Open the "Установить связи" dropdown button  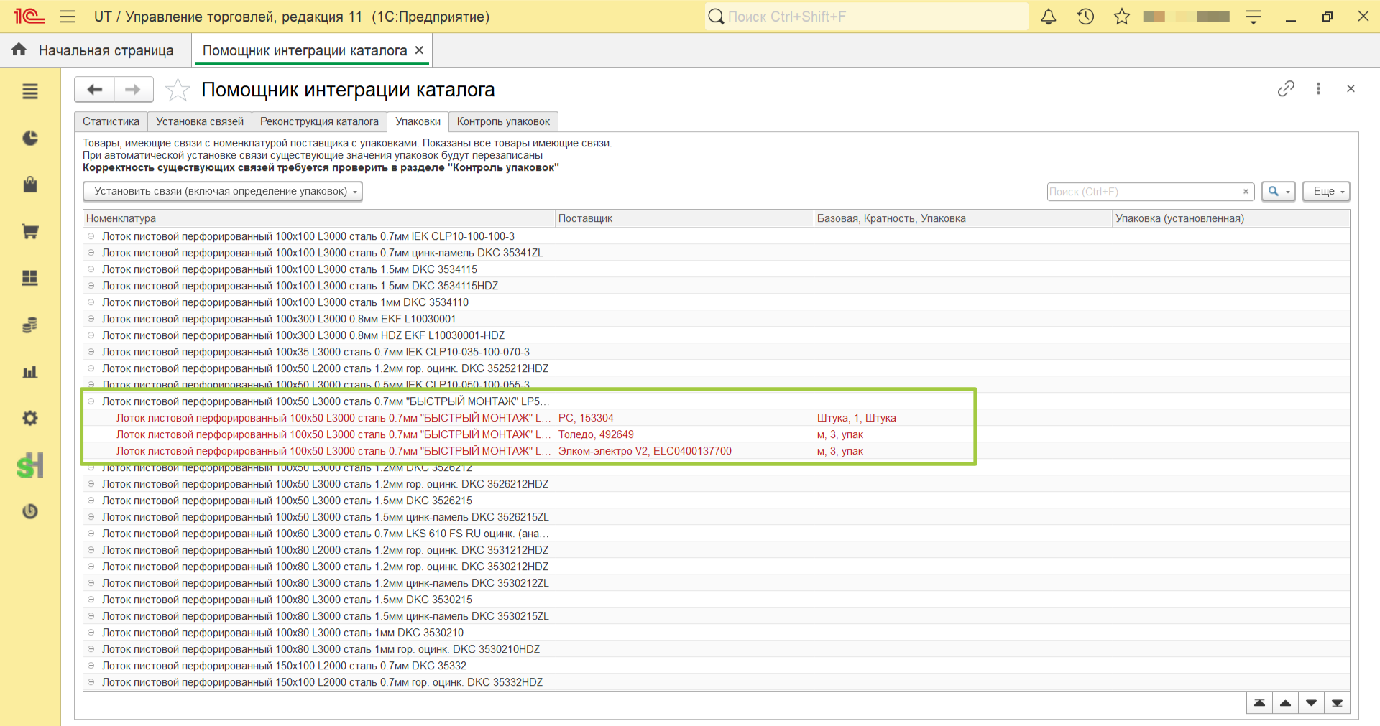[223, 191]
